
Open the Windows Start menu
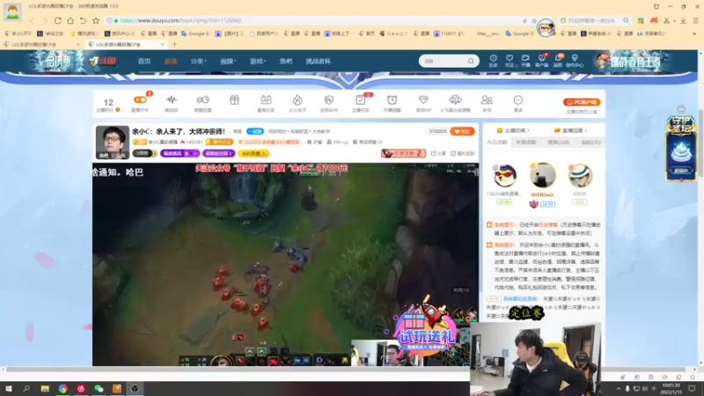coord(8,388)
